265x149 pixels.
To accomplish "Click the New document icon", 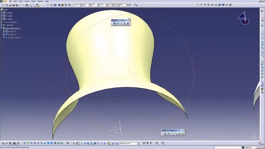I will [x=3, y=5].
